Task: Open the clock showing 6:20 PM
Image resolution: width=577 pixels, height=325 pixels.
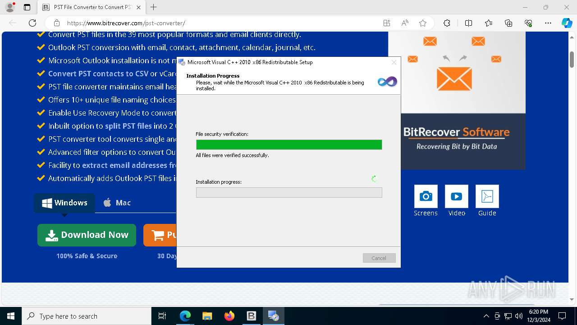Action: [x=538, y=316]
